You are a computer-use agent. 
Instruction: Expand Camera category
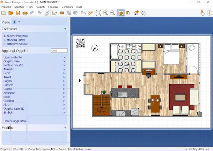click(34, 85)
